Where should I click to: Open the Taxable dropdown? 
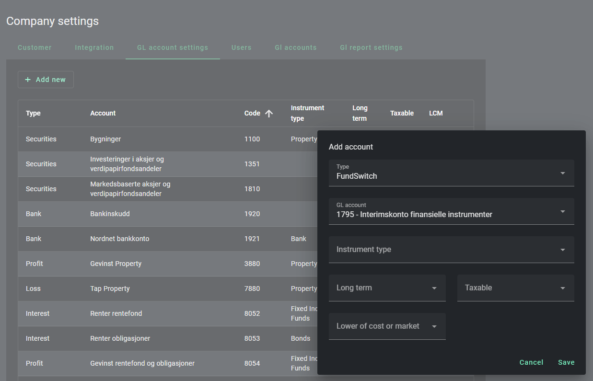click(x=515, y=288)
